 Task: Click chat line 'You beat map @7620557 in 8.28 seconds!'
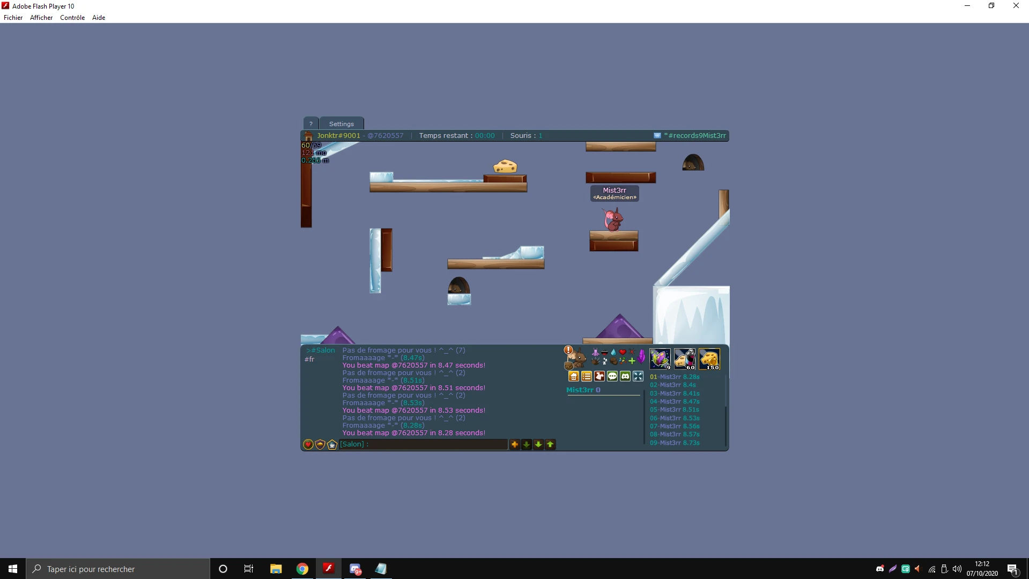(x=414, y=433)
